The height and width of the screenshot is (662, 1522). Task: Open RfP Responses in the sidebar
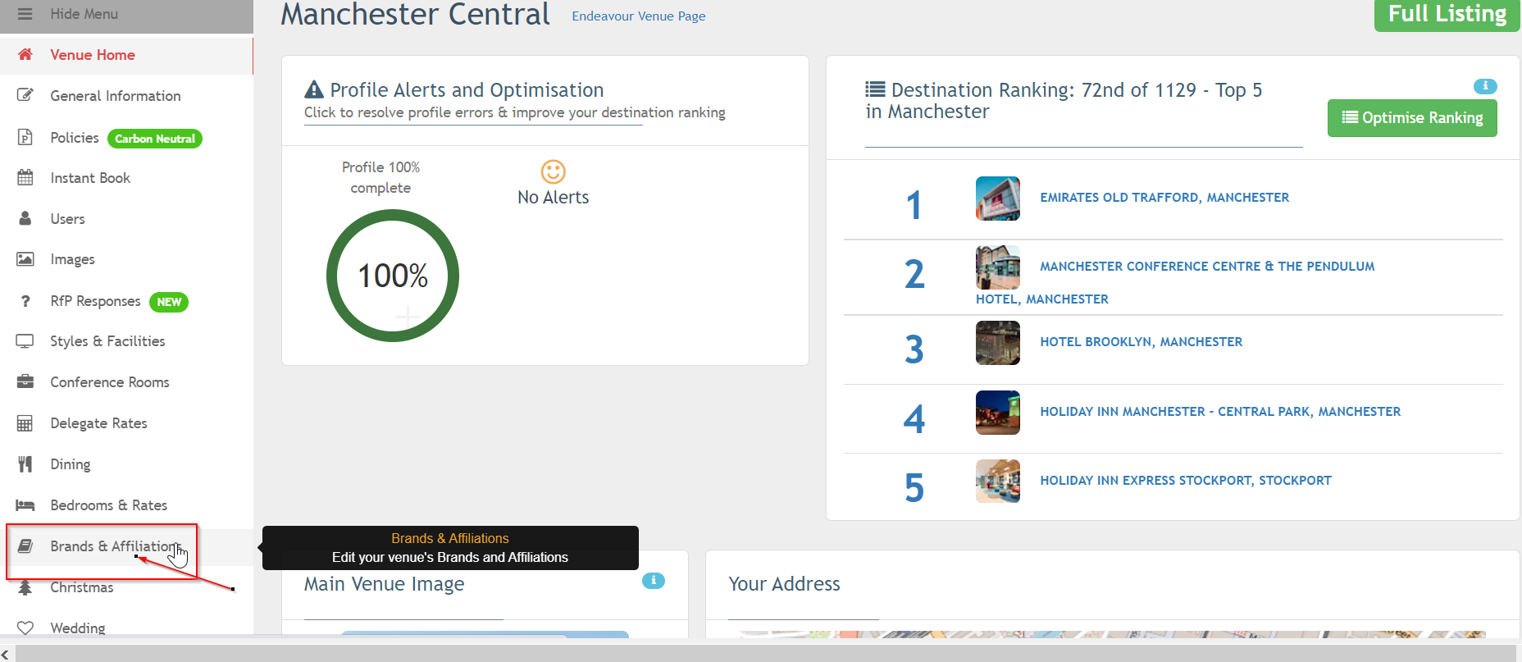tap(95, 301)
